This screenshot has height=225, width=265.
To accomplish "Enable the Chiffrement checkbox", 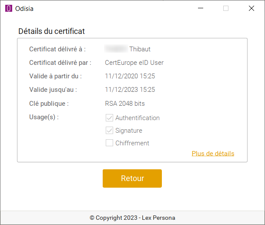I will (x=109, y=143).
